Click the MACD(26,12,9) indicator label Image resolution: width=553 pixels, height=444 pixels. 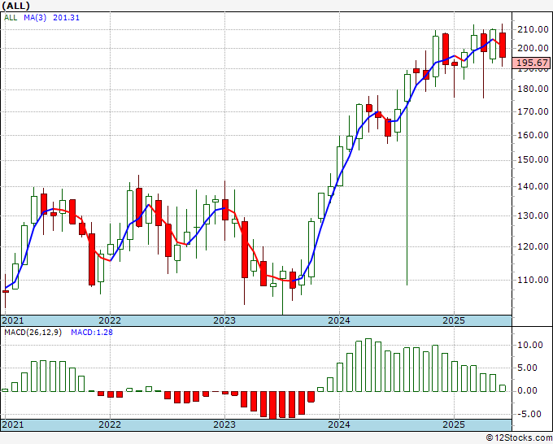pos(33,333)
